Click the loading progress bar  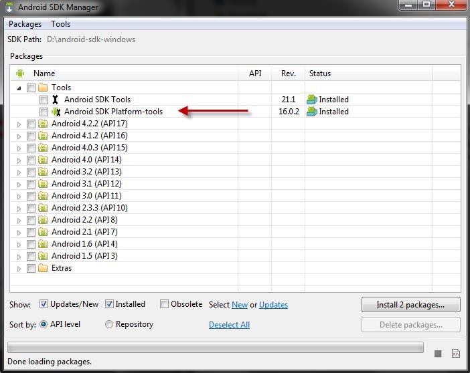point(216,347)
